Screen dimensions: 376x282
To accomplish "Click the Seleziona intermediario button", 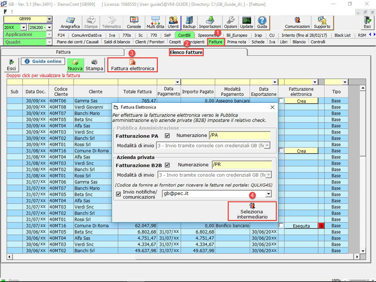I will [x=252, y=211].
